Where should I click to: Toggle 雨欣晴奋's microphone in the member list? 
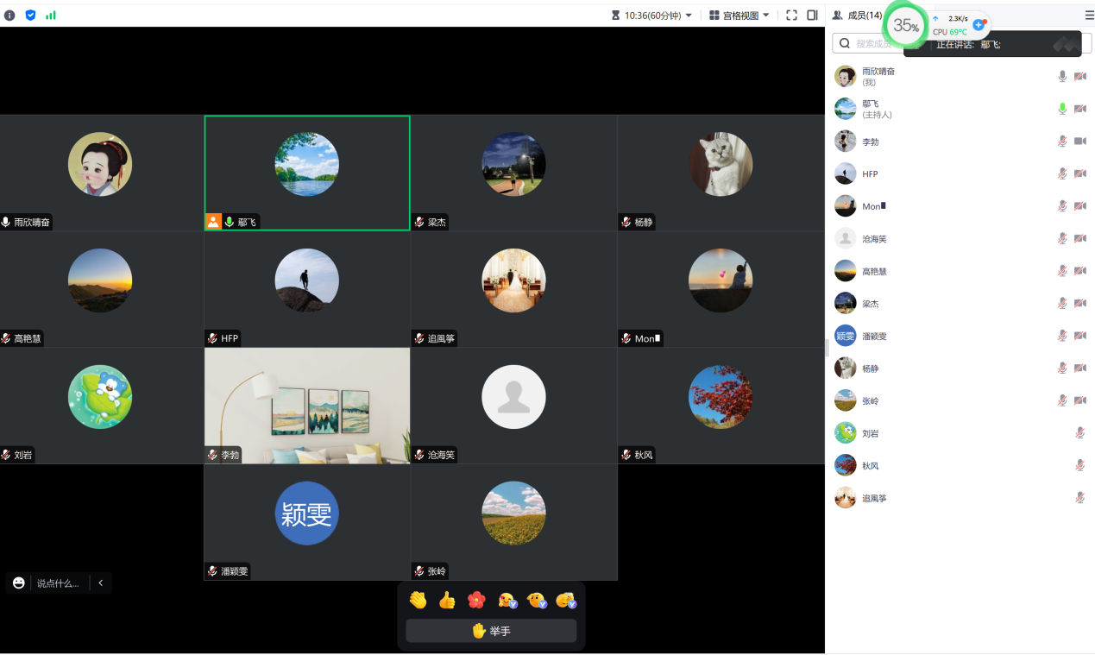click(x=1062, y=76)
